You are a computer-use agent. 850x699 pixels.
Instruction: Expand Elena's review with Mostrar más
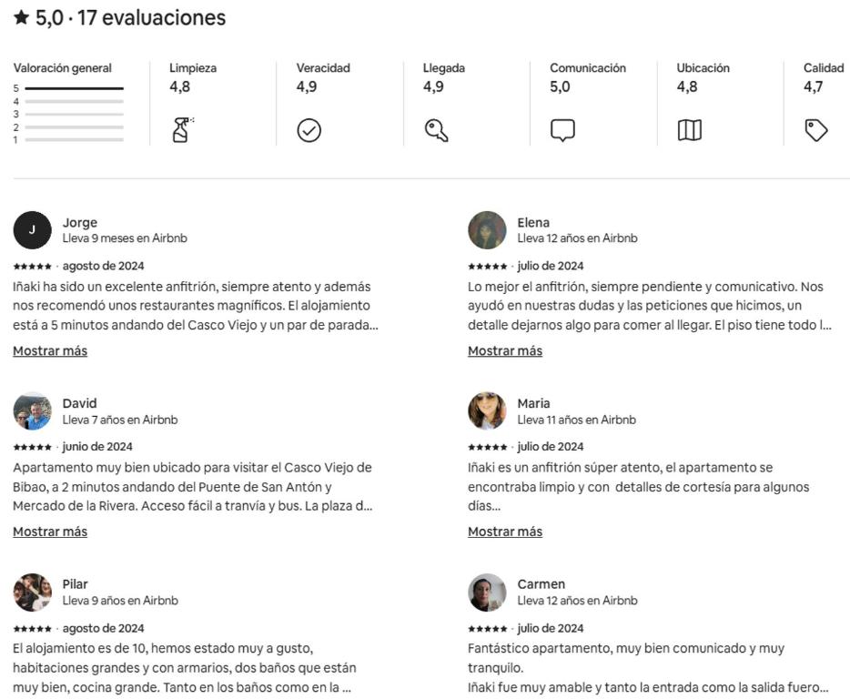(505, 350)
